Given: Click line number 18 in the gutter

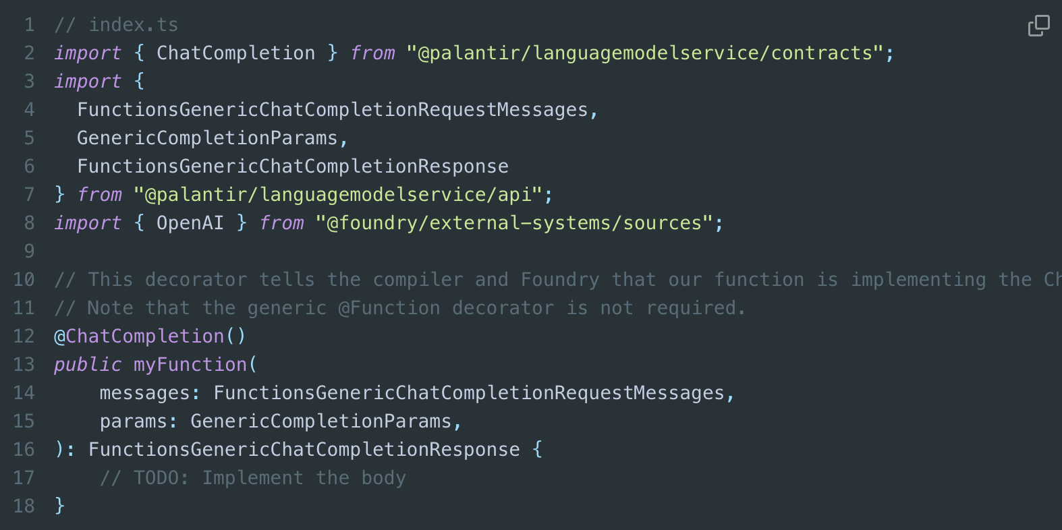Looking at the screenshot, I should 24,506.
